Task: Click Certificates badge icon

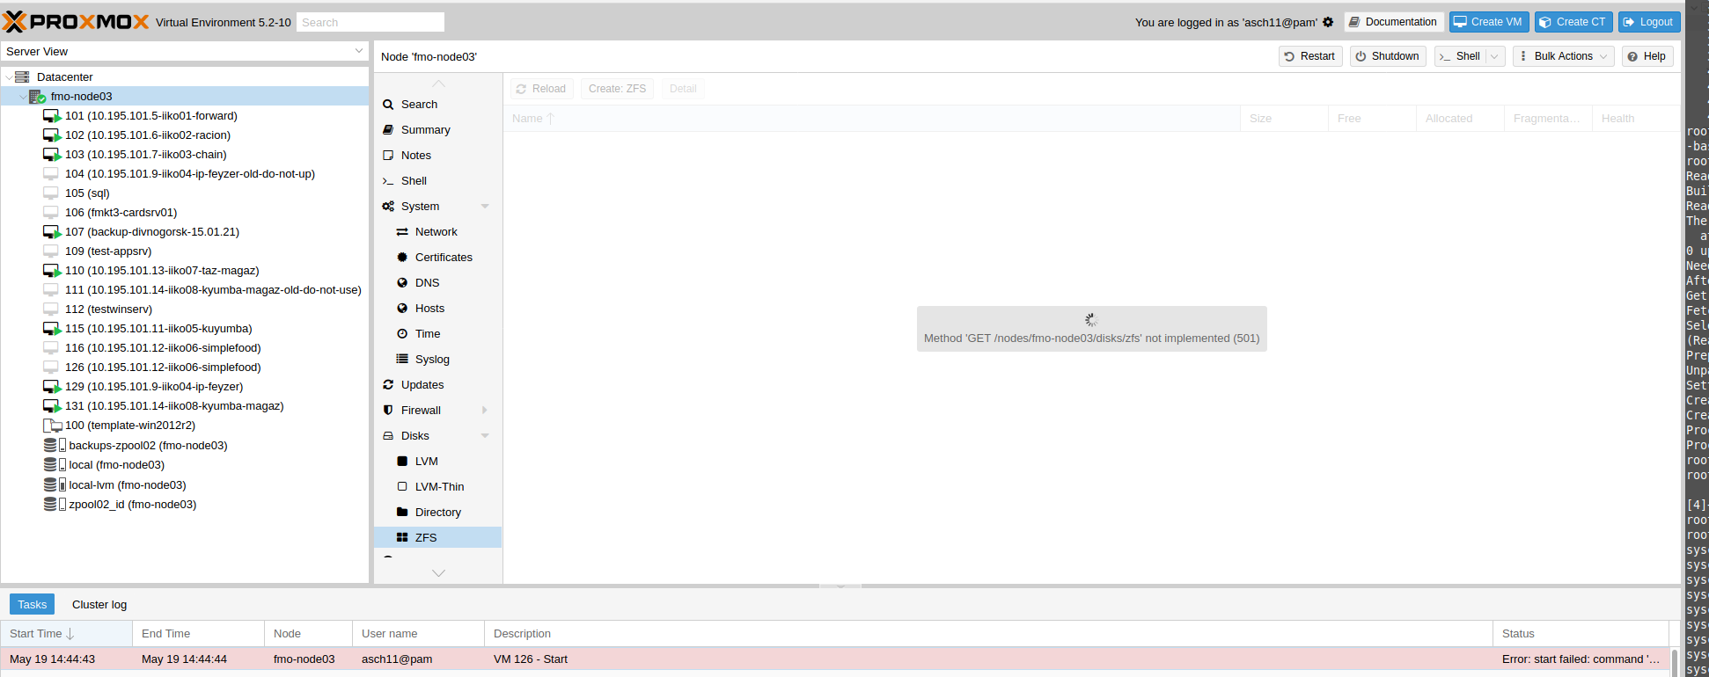Action: click(x=402, y=258)
